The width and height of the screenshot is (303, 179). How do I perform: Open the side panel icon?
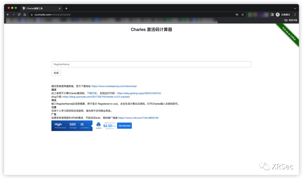(x=272, y=15)
